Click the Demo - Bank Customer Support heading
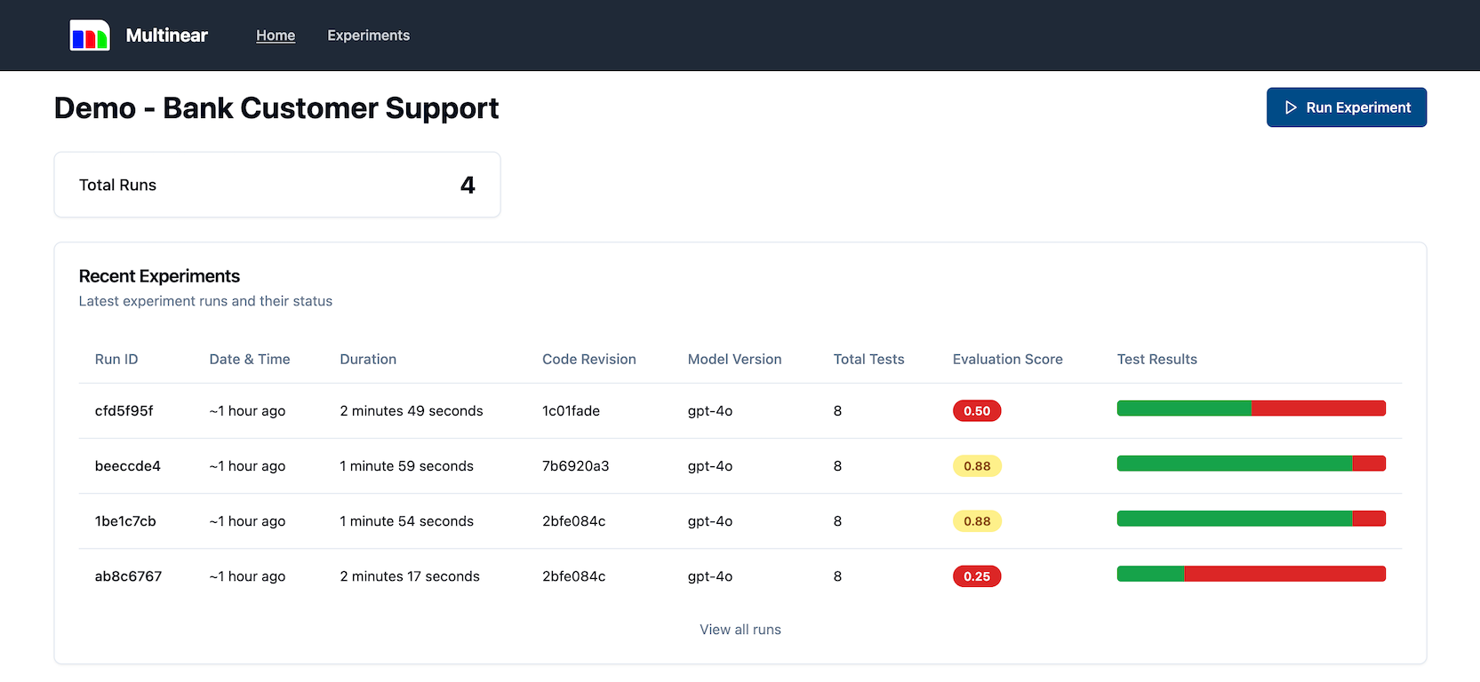 pyautogui.click(x=276, y=108)
